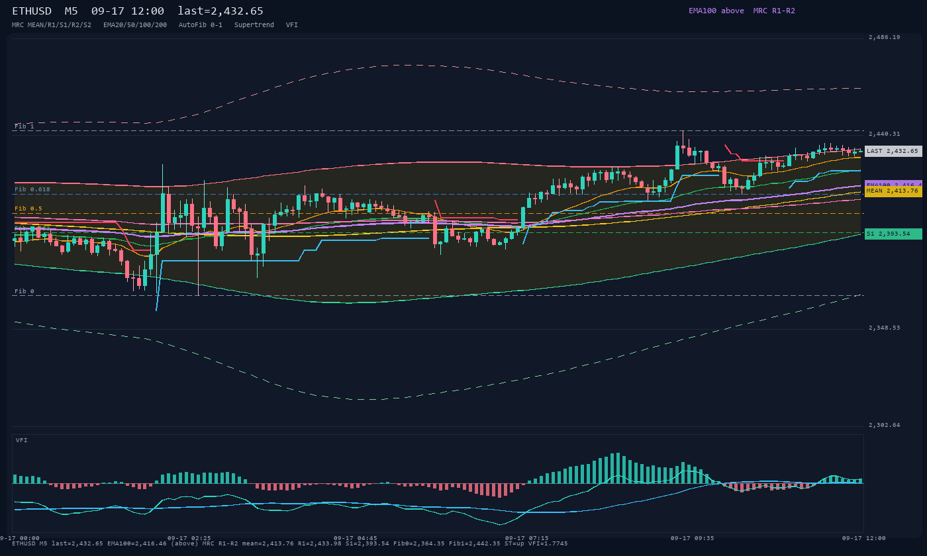Click the 2,348.53 price axis label
This screenshot has height=556, width=927.
[x=885, y=328]
